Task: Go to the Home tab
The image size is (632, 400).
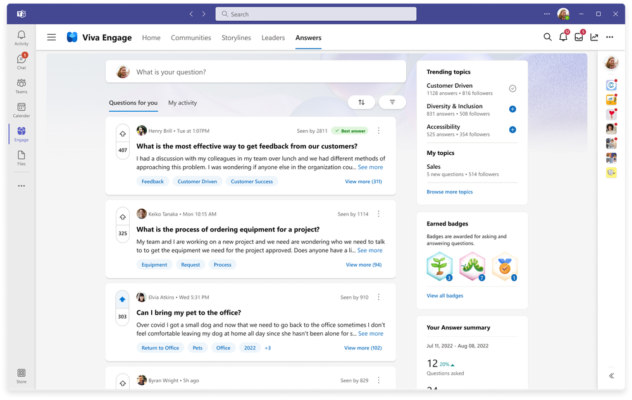Action: click(x=151, y=37)
